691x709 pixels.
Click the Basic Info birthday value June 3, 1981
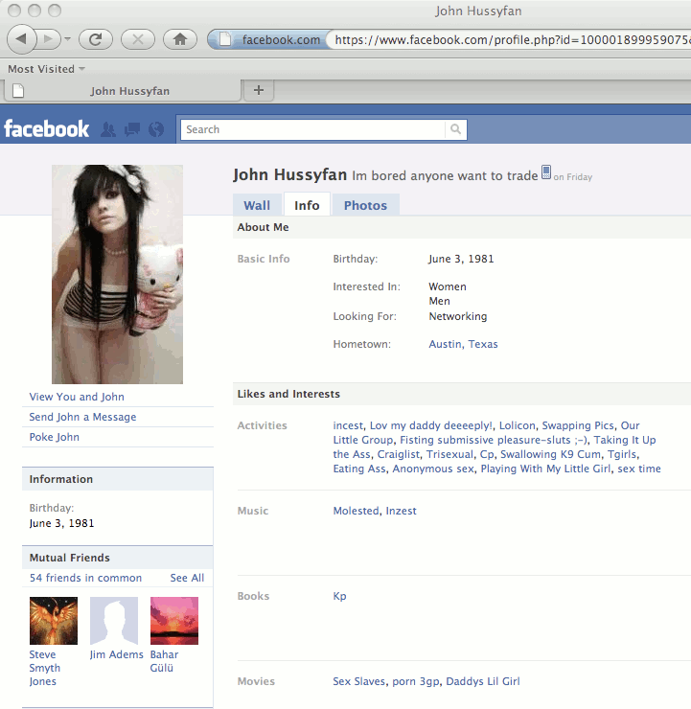461,259
